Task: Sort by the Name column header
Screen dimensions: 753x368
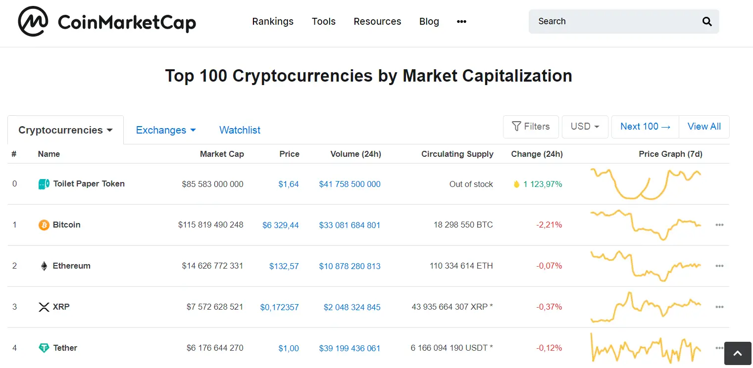Action: (49, 154)
